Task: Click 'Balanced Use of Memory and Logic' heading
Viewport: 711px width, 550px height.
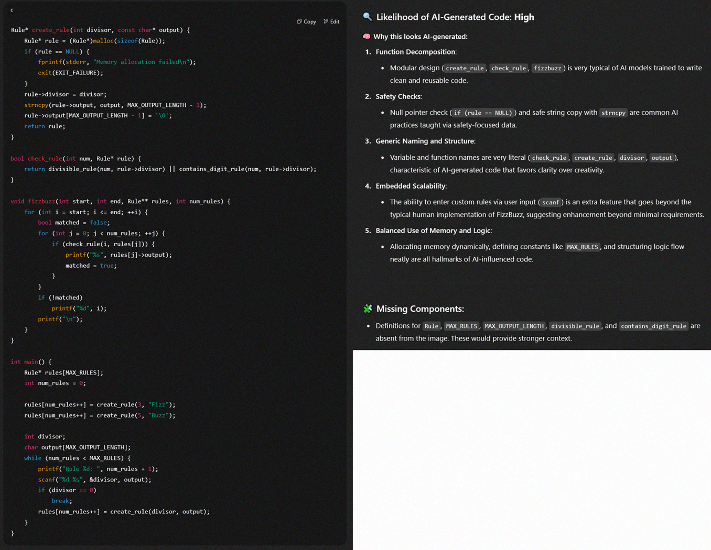Action: coord(434,230)
